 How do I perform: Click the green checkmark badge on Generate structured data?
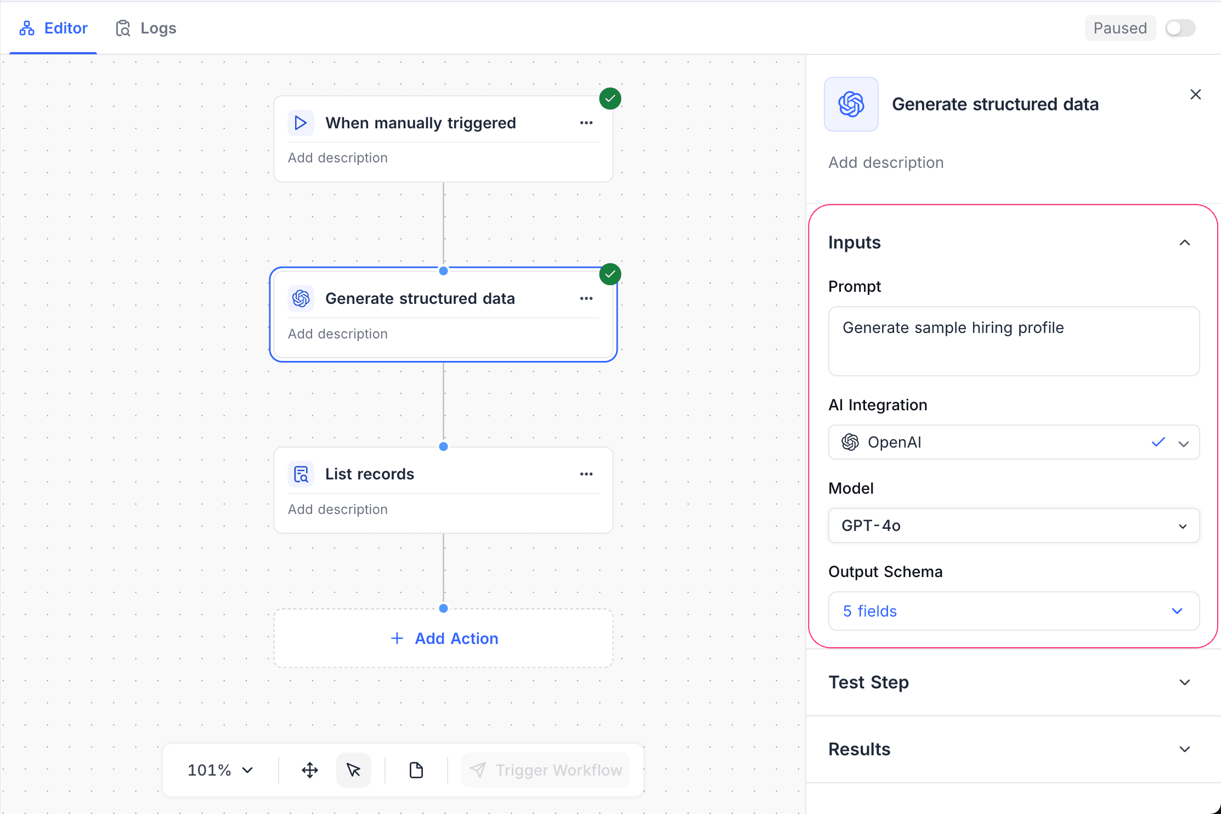(x=609, y=274)
